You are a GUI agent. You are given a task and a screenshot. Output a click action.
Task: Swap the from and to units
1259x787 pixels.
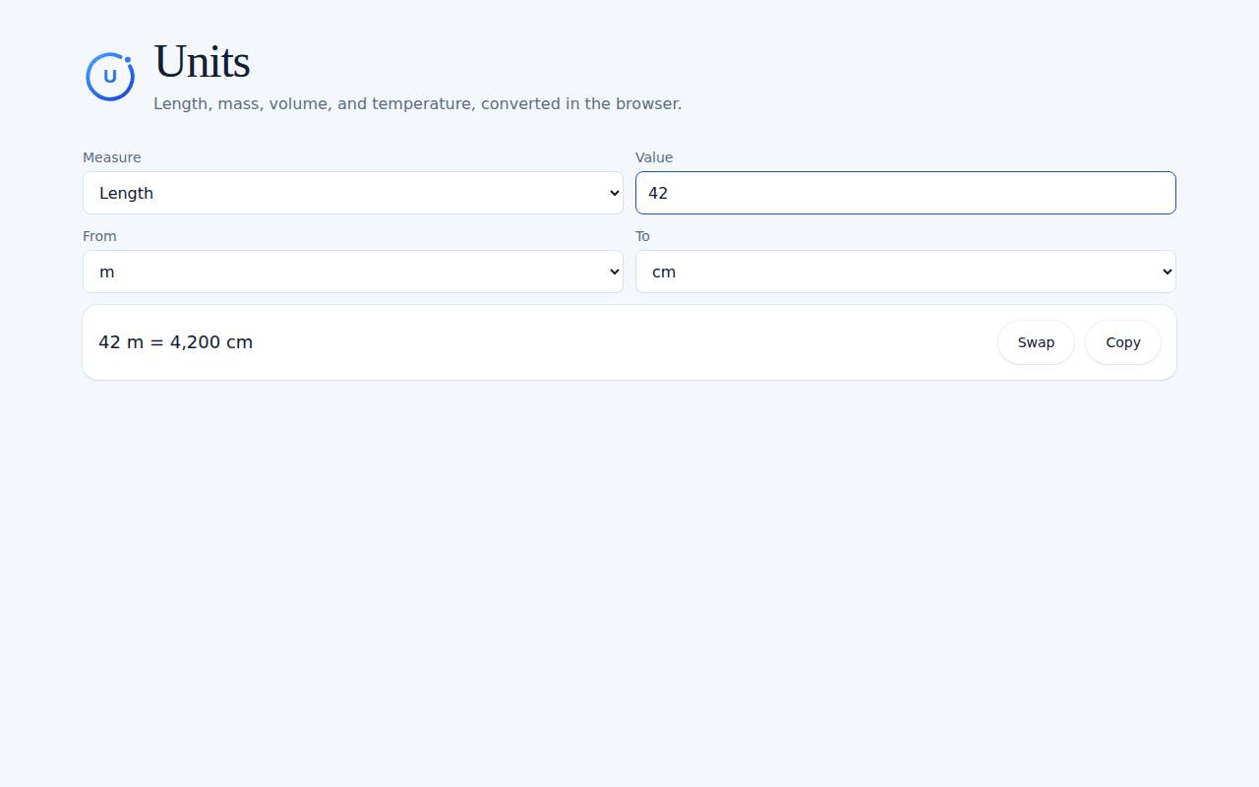(1036, 342)
